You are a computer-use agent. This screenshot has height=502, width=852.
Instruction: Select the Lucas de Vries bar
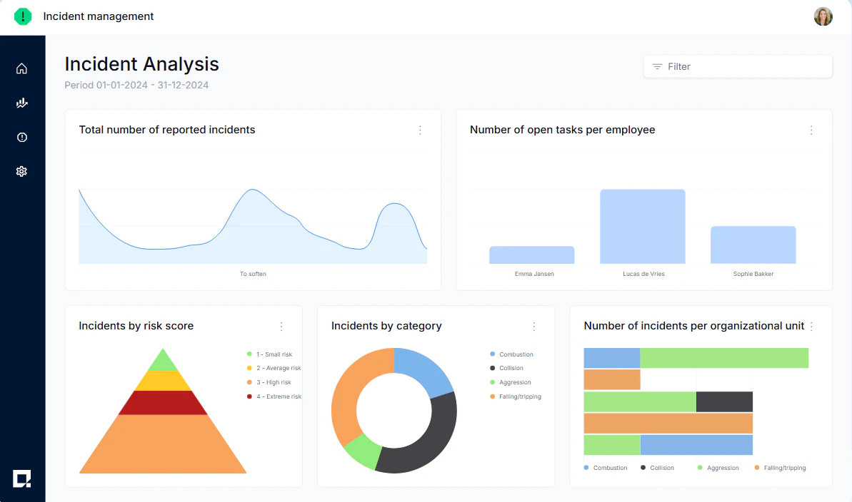tap(642, 225)
